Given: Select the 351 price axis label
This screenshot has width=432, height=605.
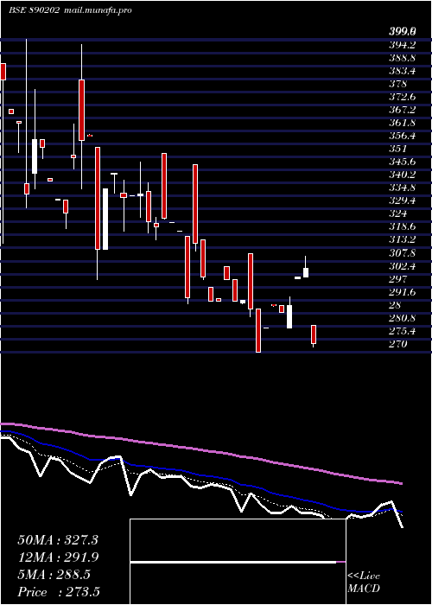Looking at the screenshot, I should click(397, 149).
